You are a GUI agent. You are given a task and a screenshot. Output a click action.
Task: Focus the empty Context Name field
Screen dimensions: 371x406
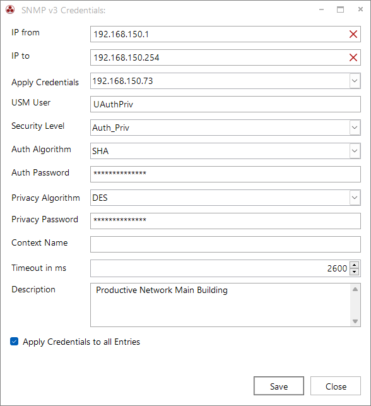pos(225,244)
